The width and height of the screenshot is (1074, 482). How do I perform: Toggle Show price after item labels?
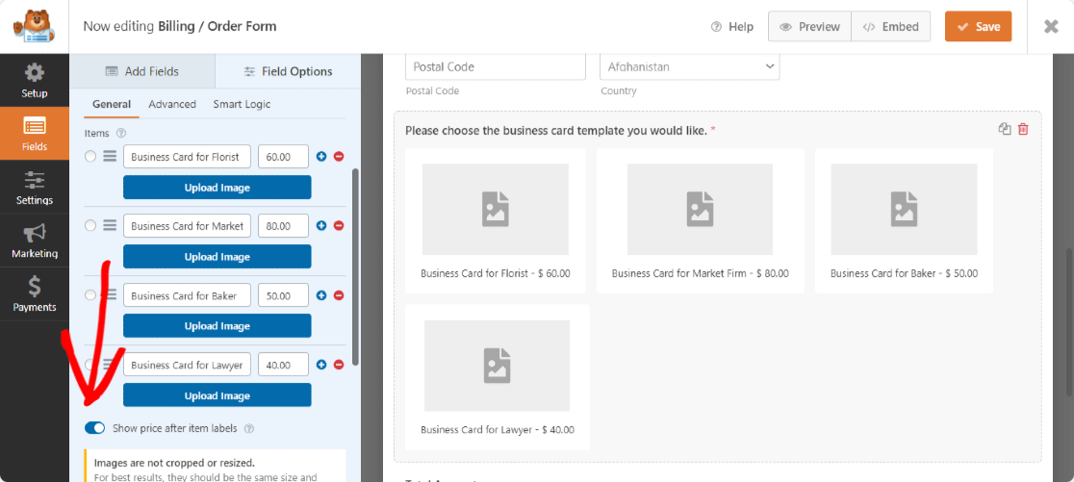coord(94,428)
